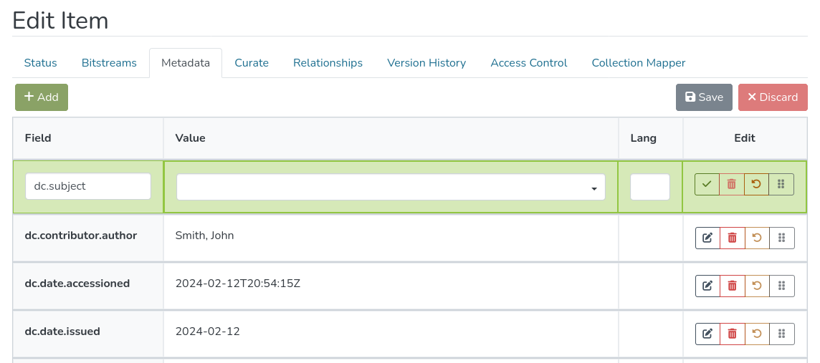Click the trash icon for dc.date.issued
Image resolution: width=820 pixels, height=363 pixels.
click(x=733, y=334)
